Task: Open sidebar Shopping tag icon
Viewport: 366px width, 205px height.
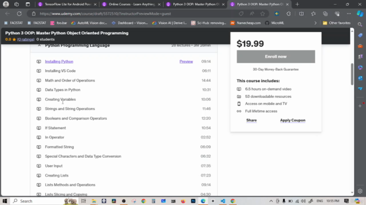Action: tap(360, 35)
